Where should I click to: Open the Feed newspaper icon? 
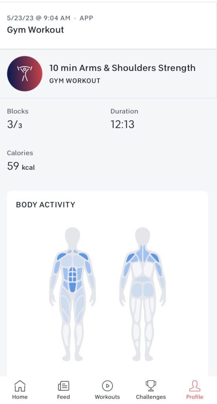[63, 386]
